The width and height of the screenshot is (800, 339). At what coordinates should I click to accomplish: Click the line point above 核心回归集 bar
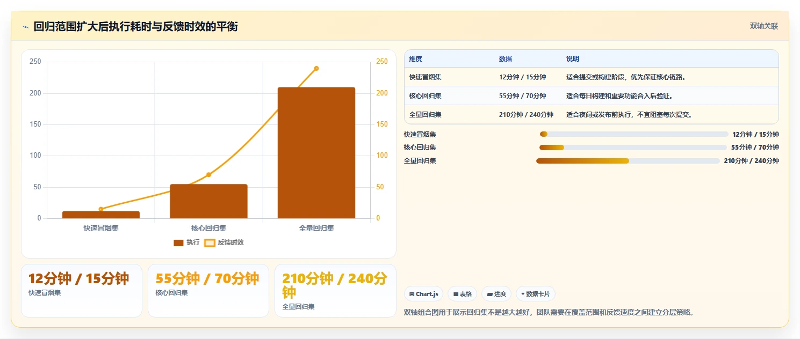point(208,175)
